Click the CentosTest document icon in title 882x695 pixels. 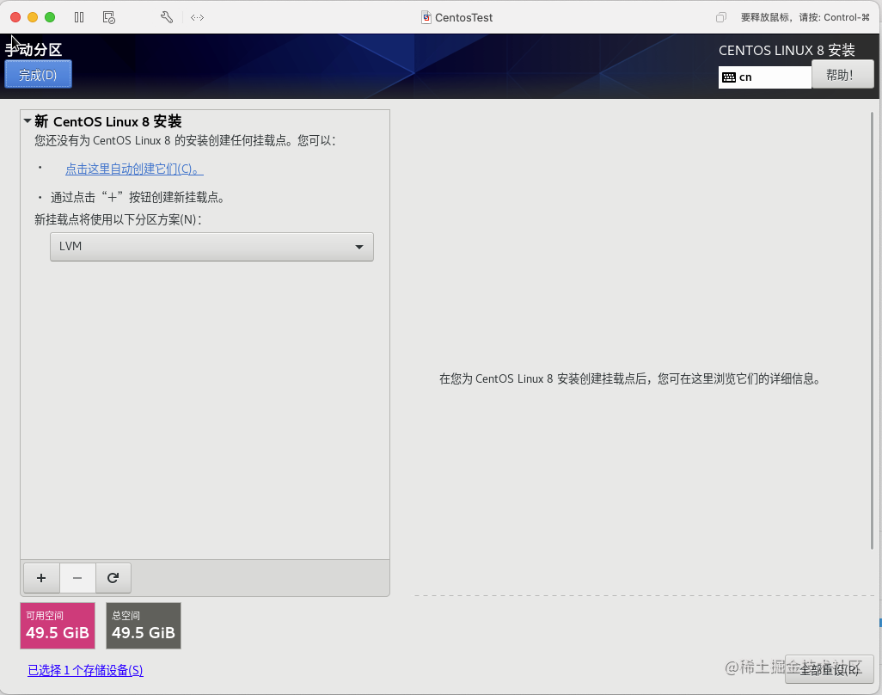[x=426, y=17]
